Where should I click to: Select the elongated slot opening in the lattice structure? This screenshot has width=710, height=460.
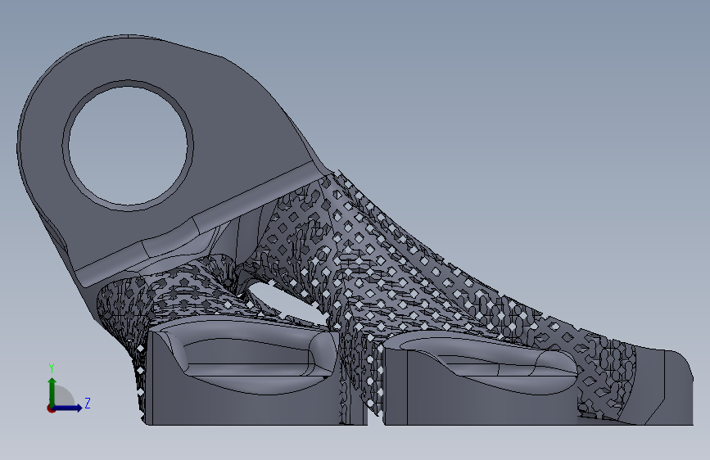[x=290, y=301]
